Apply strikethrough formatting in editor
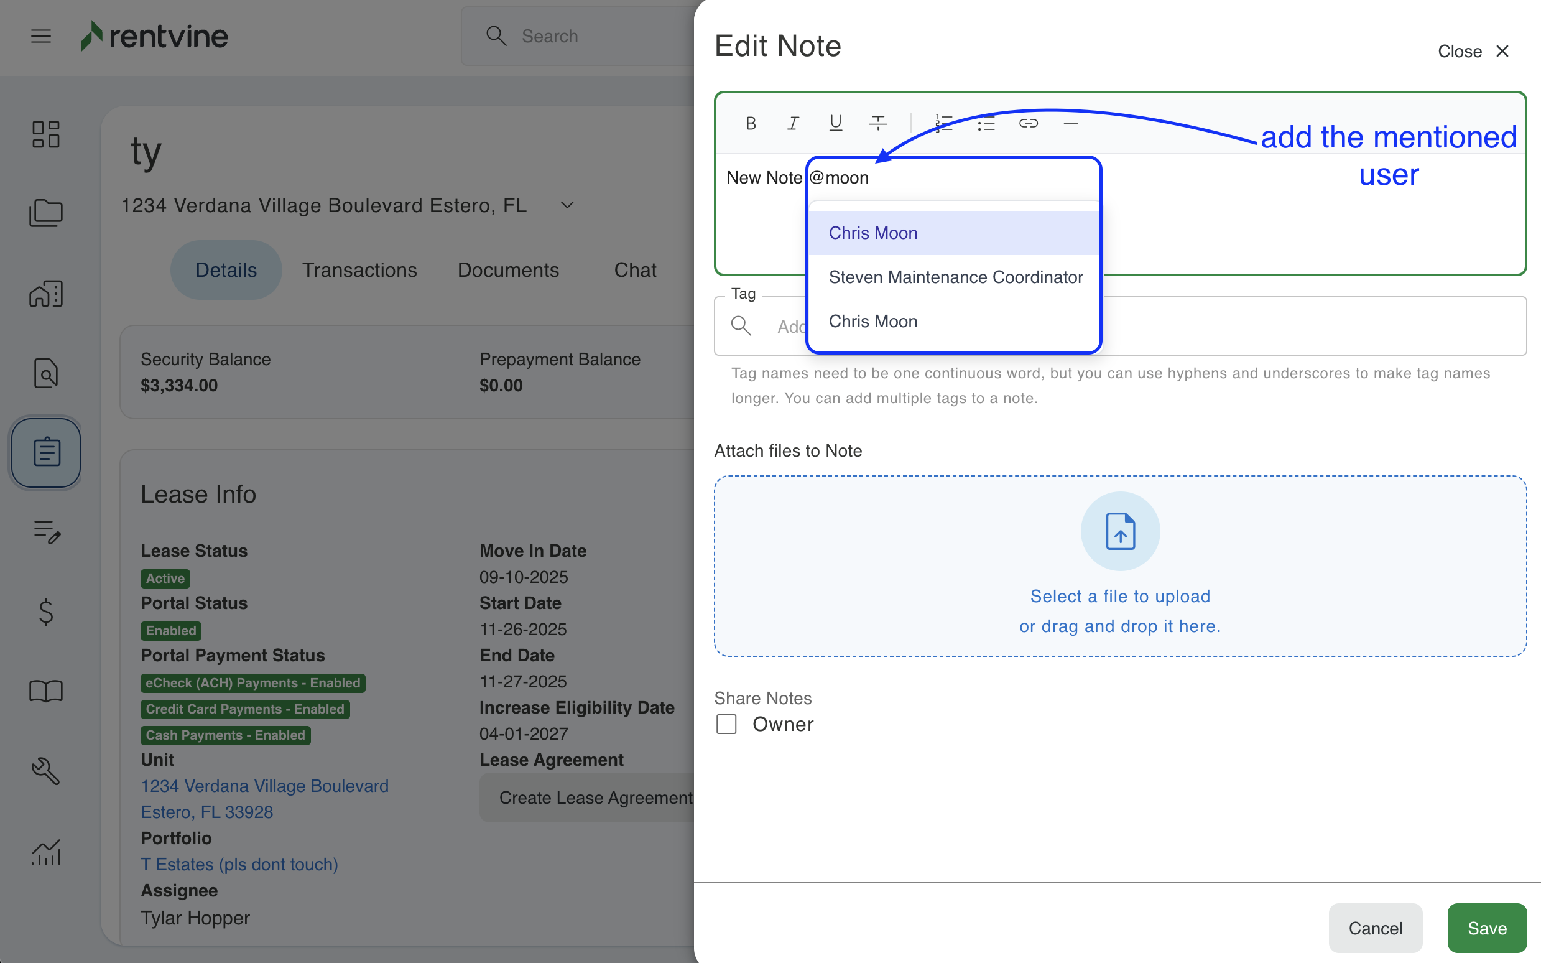Screen dimensions: 1541x963 click(x=877, y=123)
